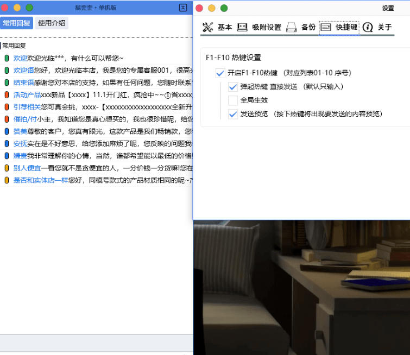Click the 备份 tab's drive icon

click(x=291, y=27)
